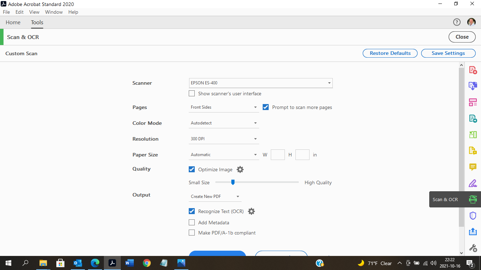Enable Show scanner's user interface

click(192, 93)
